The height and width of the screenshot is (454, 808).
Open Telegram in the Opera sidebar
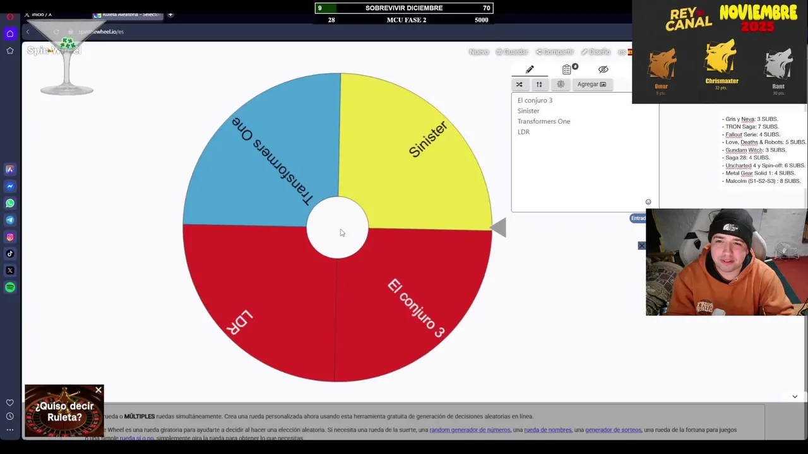coord(10,220)
